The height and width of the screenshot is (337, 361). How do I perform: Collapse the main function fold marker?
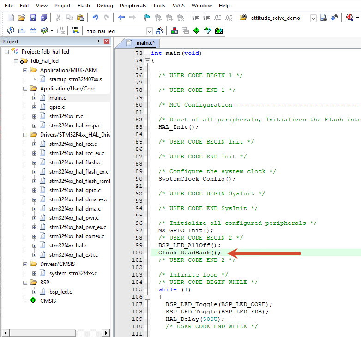tap(147, 61)
